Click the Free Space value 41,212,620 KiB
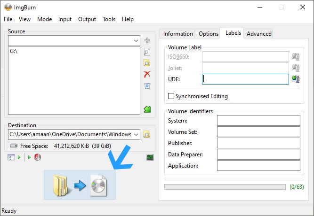Image resolution: width=314 pixels, height=216 pixels. (71, 146)
